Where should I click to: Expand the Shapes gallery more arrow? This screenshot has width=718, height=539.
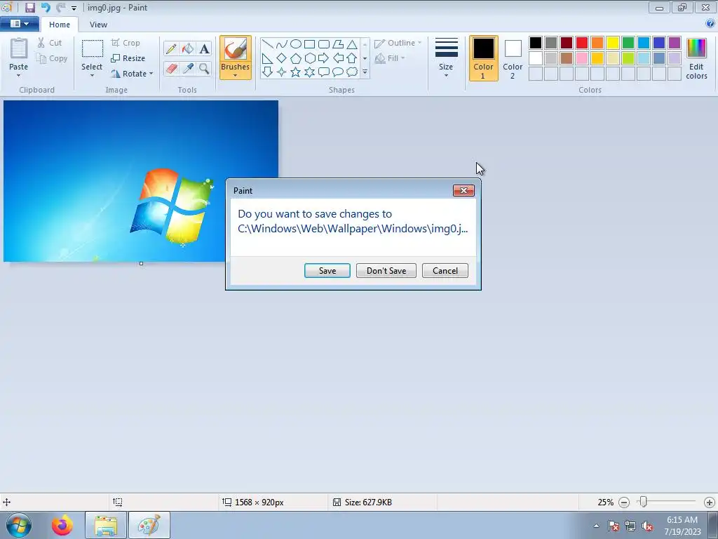click(x=365, y=72)
